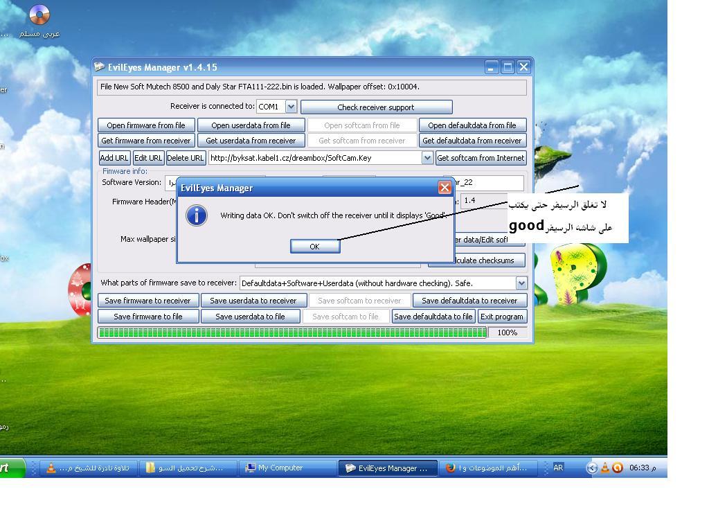Click Save firmware to receiver
Viewport: 709px width, 532px height.
click(x=148, y=301)
